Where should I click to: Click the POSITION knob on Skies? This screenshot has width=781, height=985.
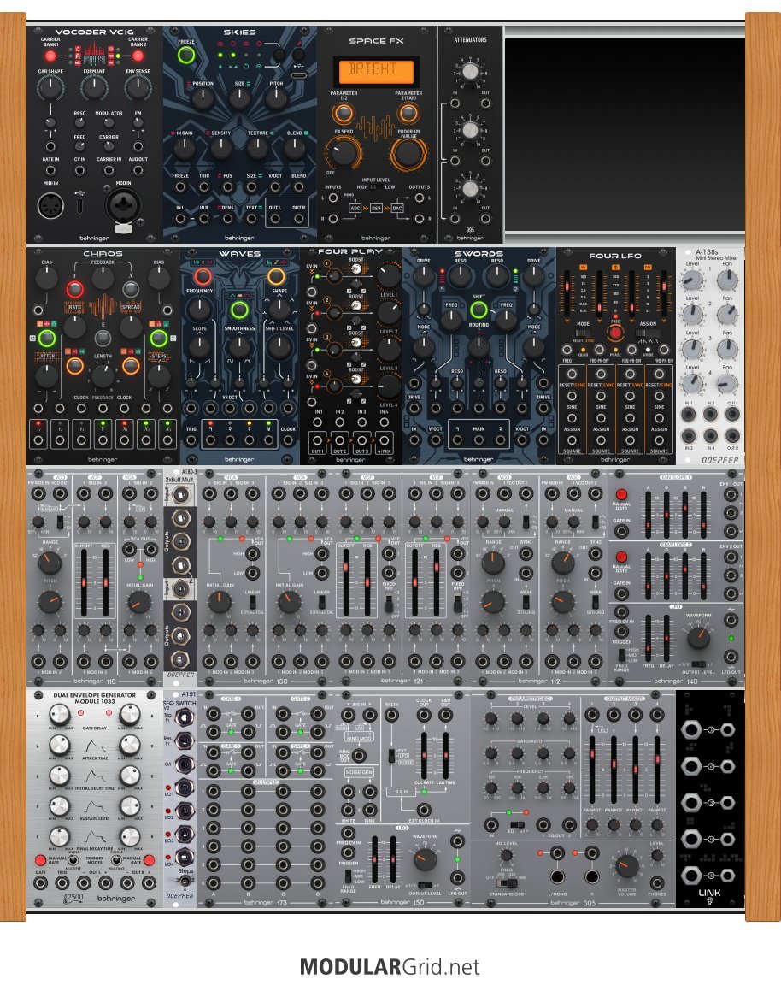tap(203, 98)
